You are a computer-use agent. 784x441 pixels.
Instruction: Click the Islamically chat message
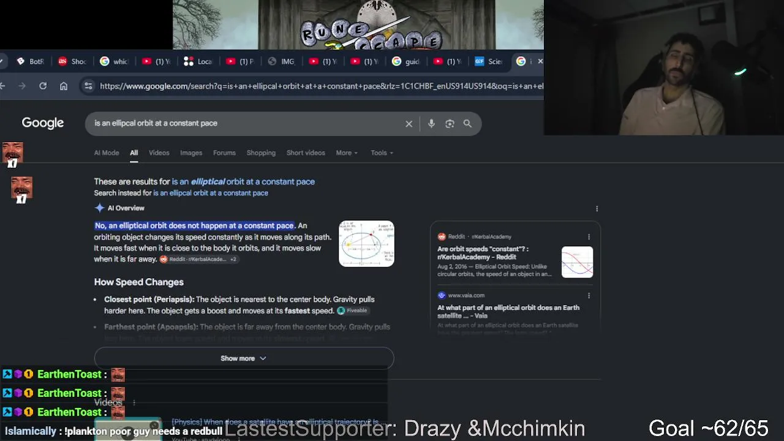tap(114, 431)
